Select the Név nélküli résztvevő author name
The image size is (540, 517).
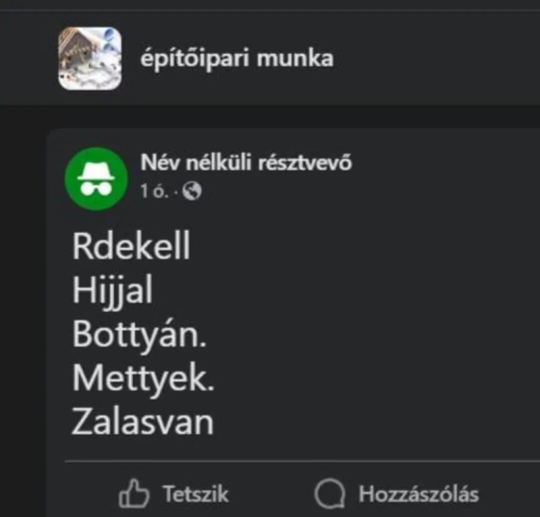pyautogui.click(x=246, y=162)
